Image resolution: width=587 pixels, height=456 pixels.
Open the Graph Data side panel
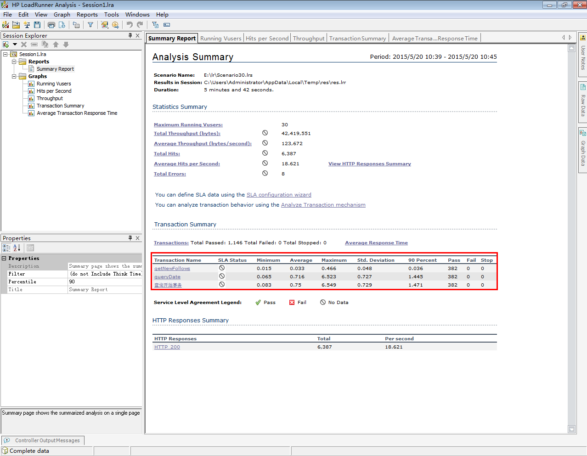pyautogui.click(x=583, y=150)
